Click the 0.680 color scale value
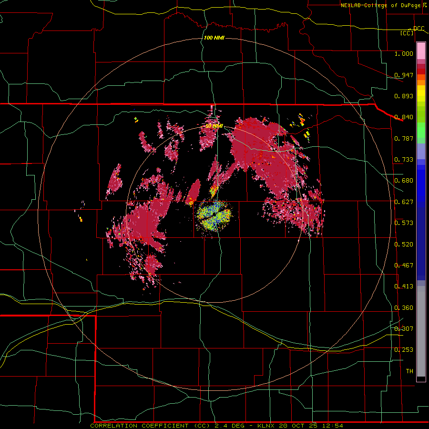Screen dimensions: 429x429 [x=404, y=181]
